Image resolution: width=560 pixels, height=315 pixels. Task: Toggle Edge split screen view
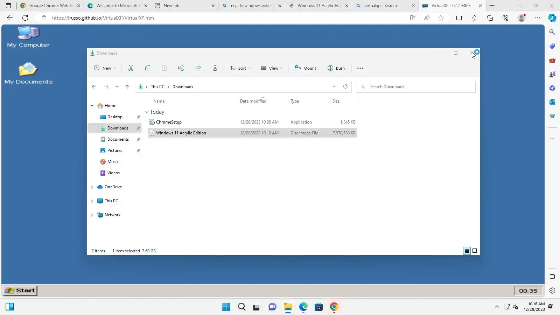(x=459, y=18)
